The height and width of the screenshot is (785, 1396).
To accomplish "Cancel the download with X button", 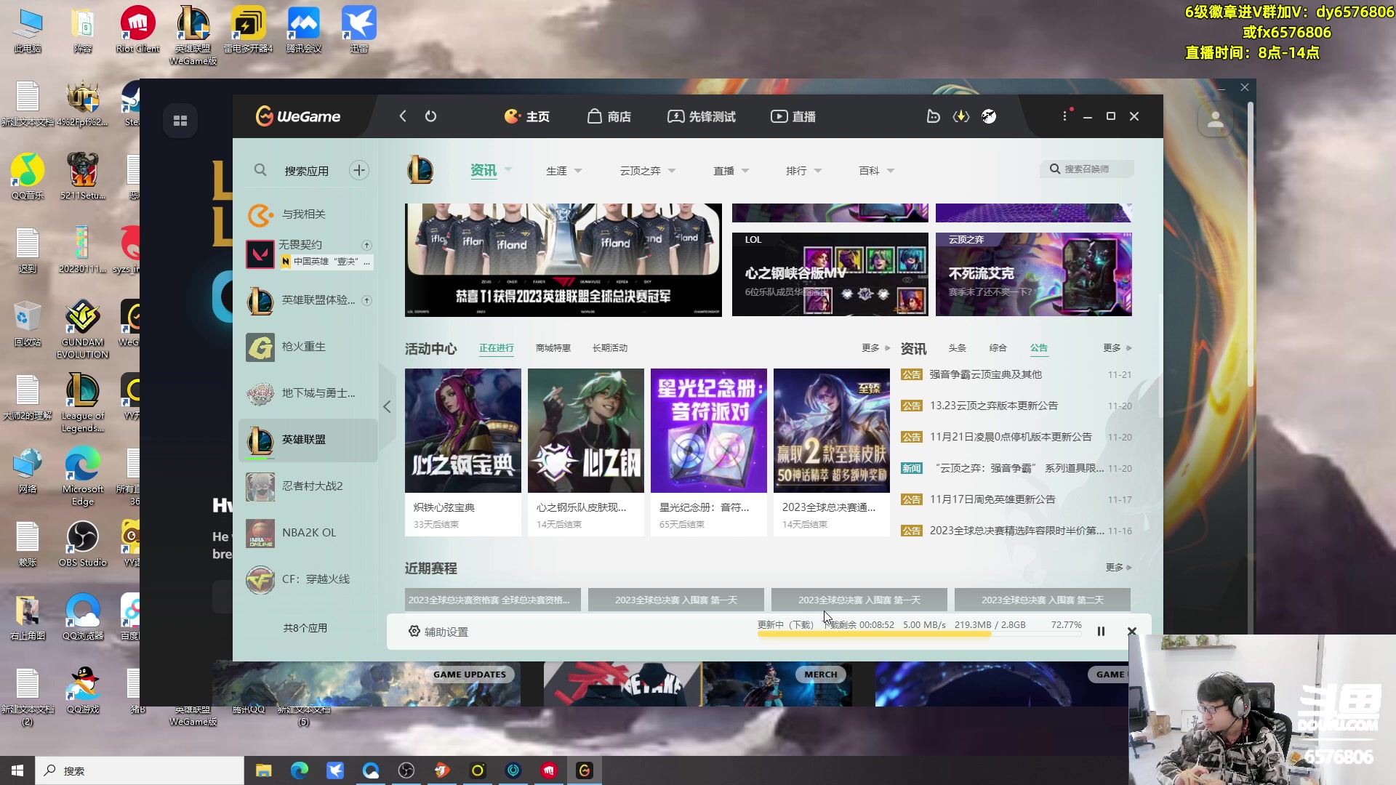I will coord(1132,632).
